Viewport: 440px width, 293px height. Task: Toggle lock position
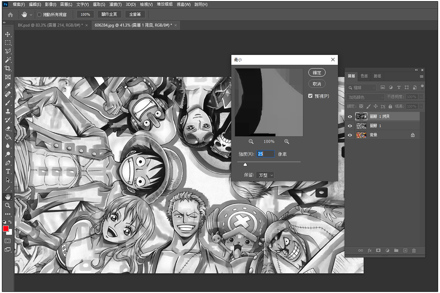(x=376, y=106)
